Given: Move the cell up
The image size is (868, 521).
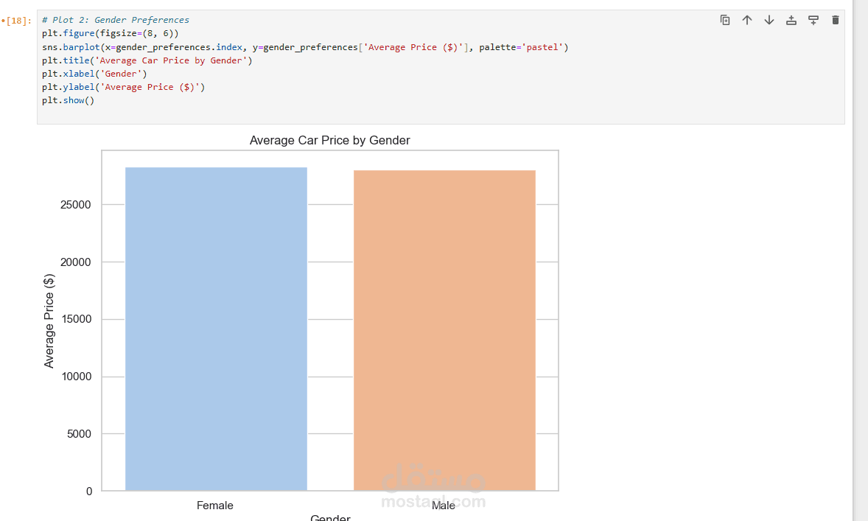Looking at the screenshot, I should 747,20.
